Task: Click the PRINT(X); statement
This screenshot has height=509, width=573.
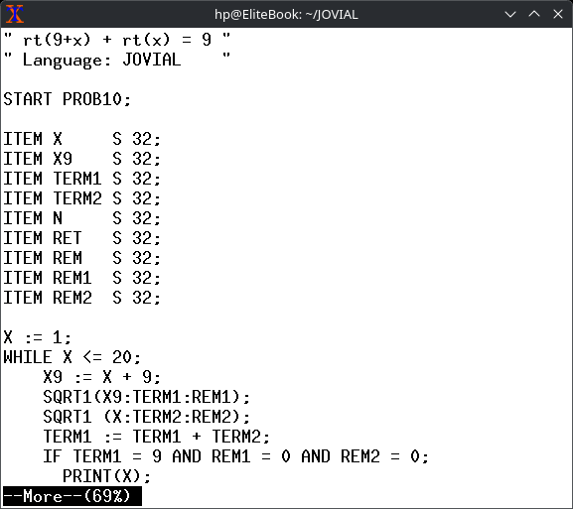Action: coord(106,476)
